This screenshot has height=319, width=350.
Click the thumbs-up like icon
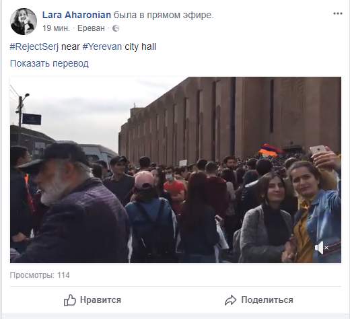[x=70, y=300]
